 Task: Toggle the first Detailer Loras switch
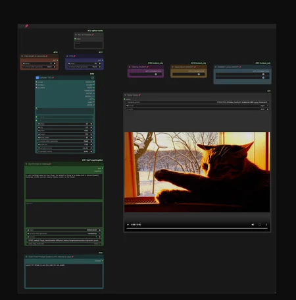[263, 75]
